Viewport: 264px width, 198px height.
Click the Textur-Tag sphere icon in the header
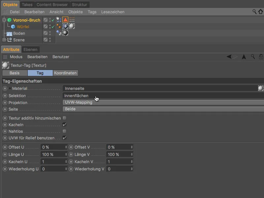(x=6, y=65)
